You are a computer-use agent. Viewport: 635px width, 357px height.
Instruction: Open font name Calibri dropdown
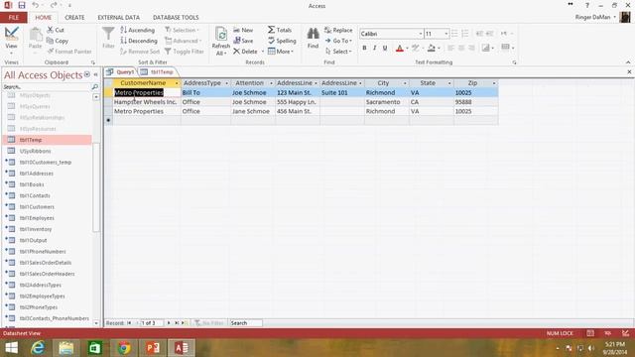click(x=421, y=34)
